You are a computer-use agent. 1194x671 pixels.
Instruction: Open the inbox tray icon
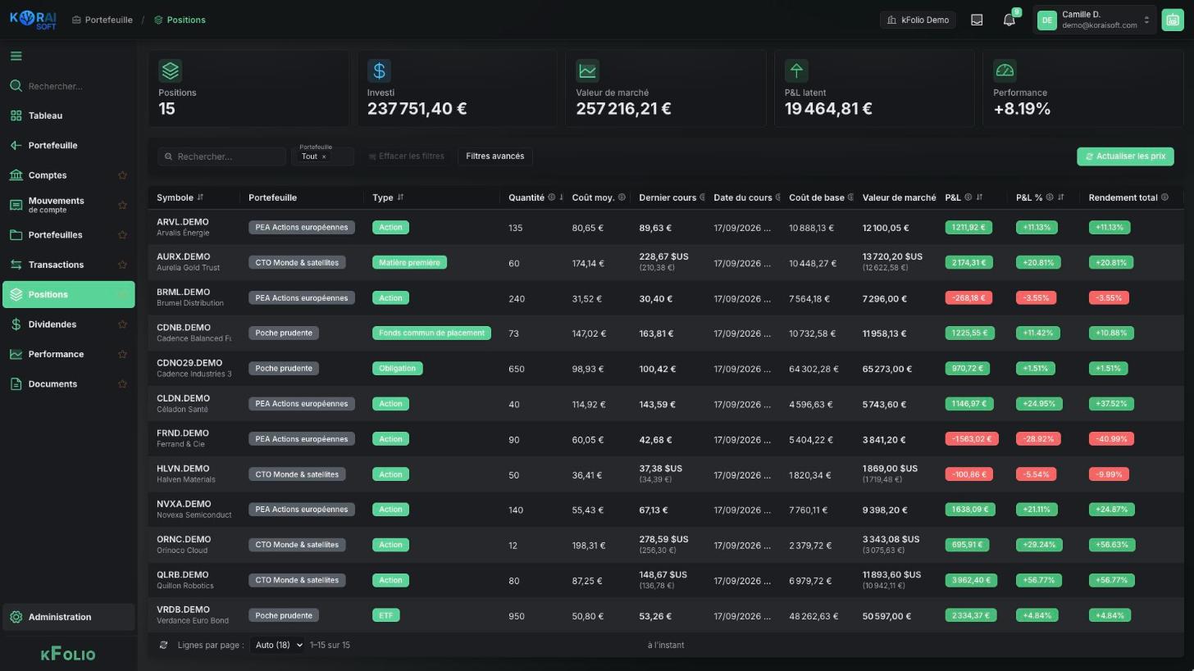click(x=977, y=20)
